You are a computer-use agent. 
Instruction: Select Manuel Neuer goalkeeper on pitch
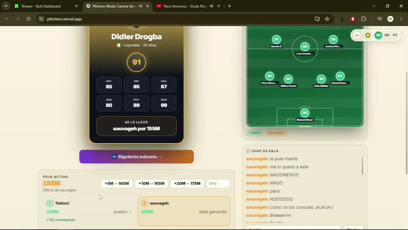coord(305,113)
